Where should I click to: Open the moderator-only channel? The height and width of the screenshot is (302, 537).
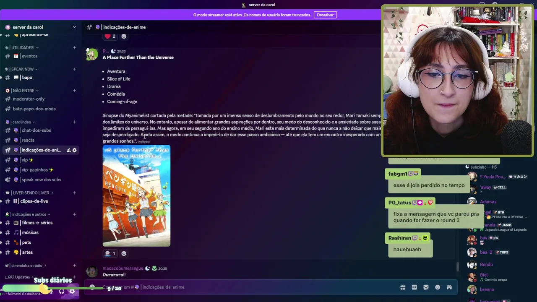(40, 99)
